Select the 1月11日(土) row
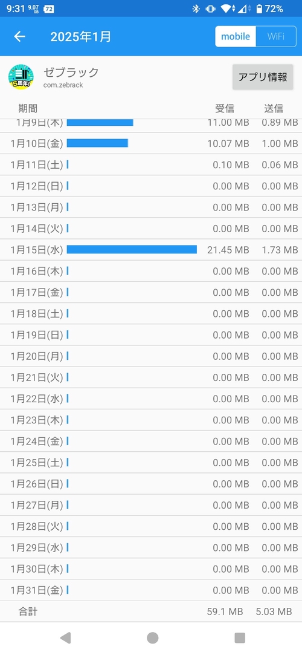 pyautogui.click(x=151, y=165)
